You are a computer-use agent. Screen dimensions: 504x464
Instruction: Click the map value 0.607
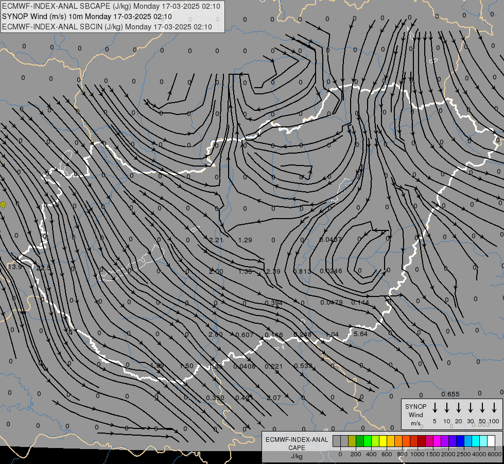245,335
